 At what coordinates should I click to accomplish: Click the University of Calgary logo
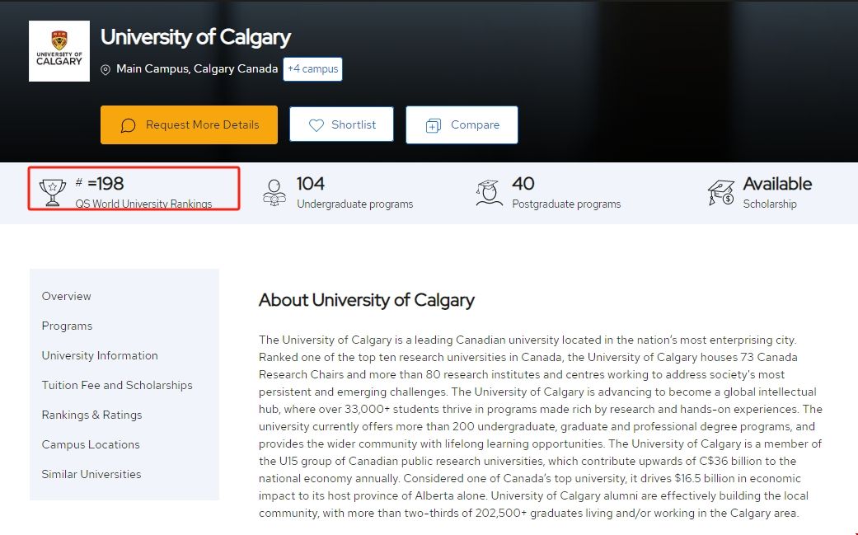coord(59,51)
